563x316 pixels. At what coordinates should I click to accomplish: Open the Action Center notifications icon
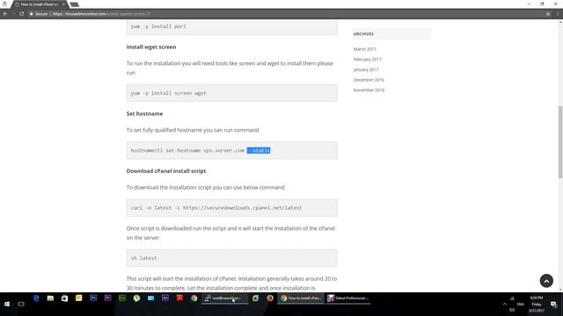click(554, 305)
